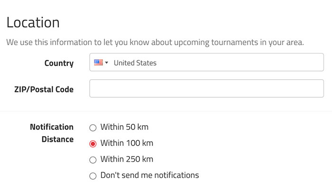Click the "Country" field label
332x194 pixels.
(59, 63)
